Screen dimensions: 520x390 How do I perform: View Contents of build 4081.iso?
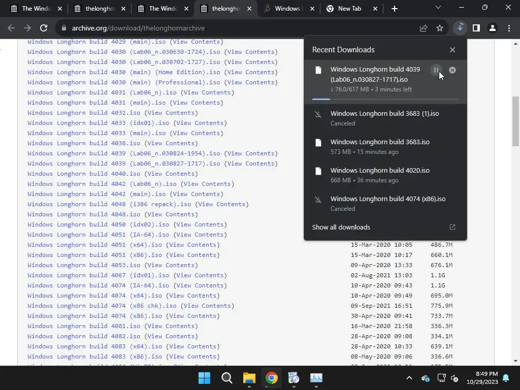[x=171, y=327]
